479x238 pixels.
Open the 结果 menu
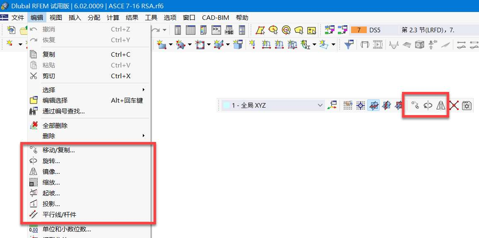tap(132, 18)
